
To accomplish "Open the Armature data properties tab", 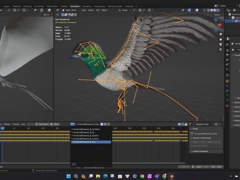I will tap(227, 95).
